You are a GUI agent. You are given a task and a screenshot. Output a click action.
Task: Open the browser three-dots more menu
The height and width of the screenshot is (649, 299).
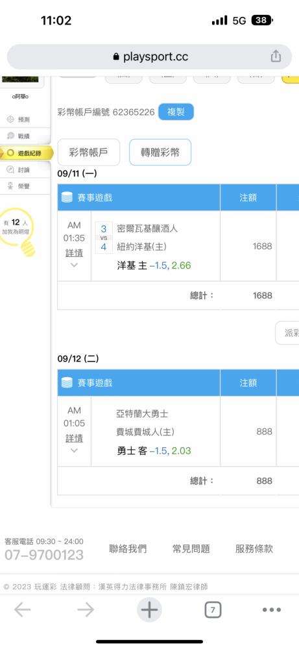[x=272, y=609]
